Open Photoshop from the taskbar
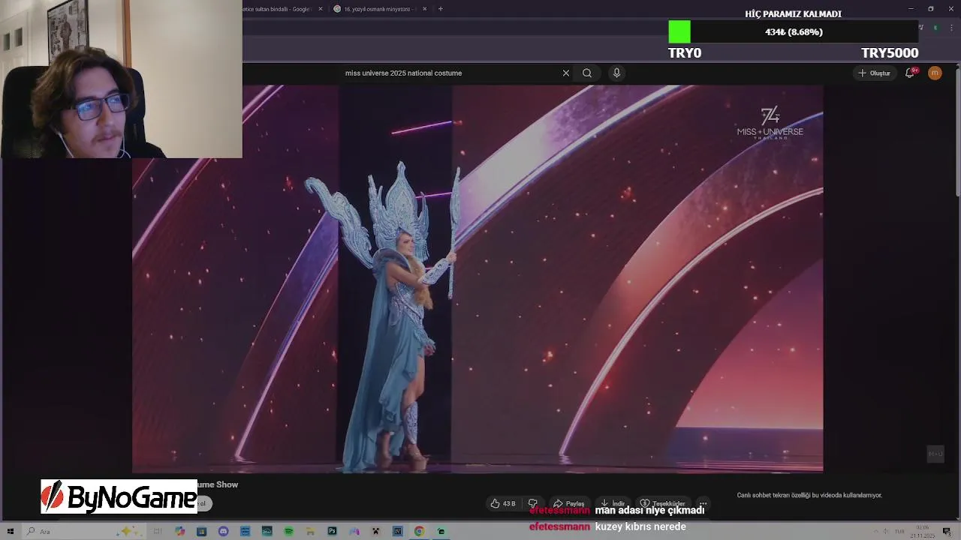 coord(332,531)
